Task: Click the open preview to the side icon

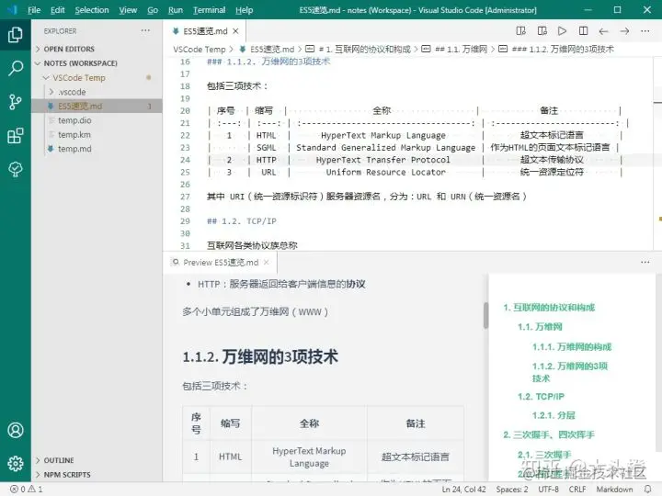Action: [x=521, y=31]
